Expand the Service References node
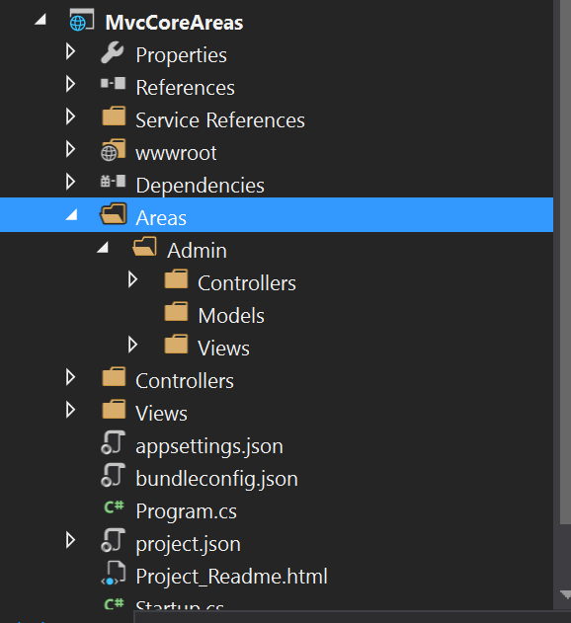Viewport: 571px width, 623px height. 71,117
